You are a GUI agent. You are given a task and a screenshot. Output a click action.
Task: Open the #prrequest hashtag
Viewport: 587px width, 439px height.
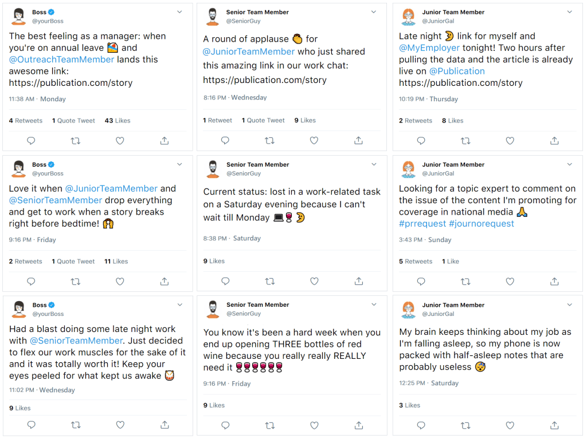click(x=422, y=224)
